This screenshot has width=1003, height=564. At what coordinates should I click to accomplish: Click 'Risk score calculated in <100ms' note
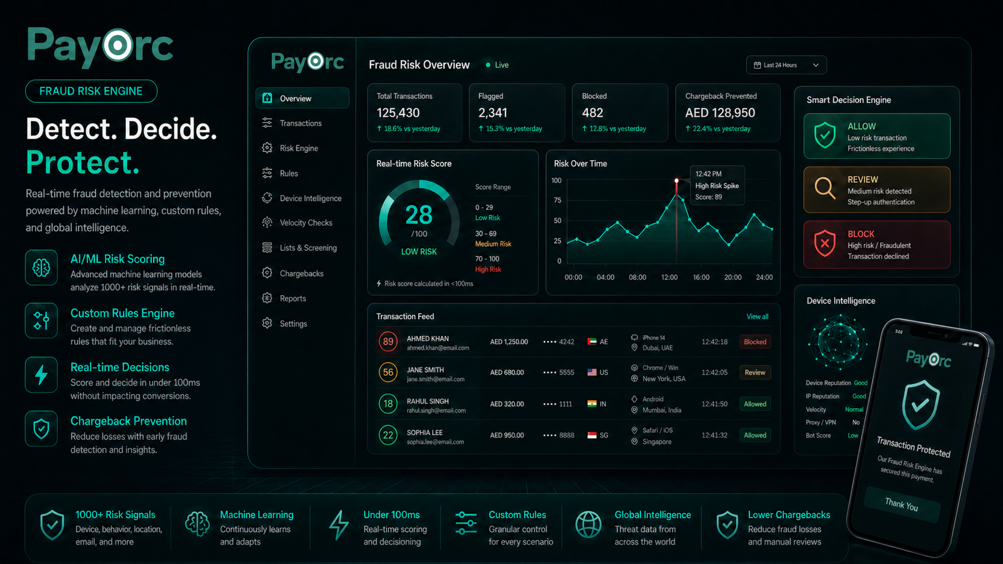point(425,283)
